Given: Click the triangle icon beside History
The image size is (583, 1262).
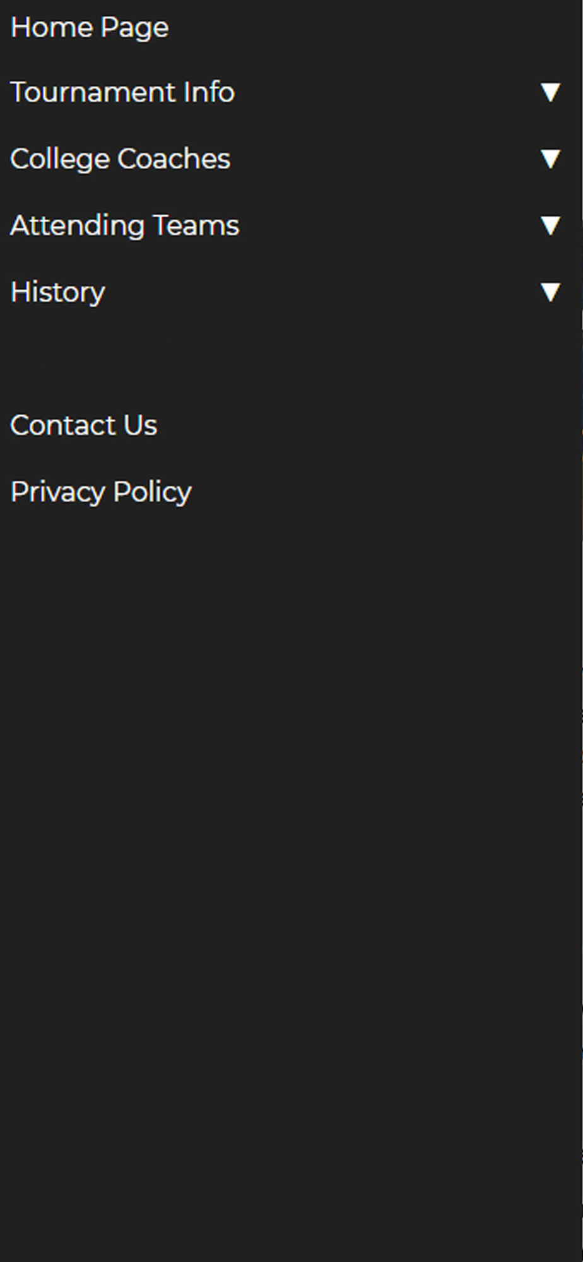Looking at the screenshot, I should [550, 292].
